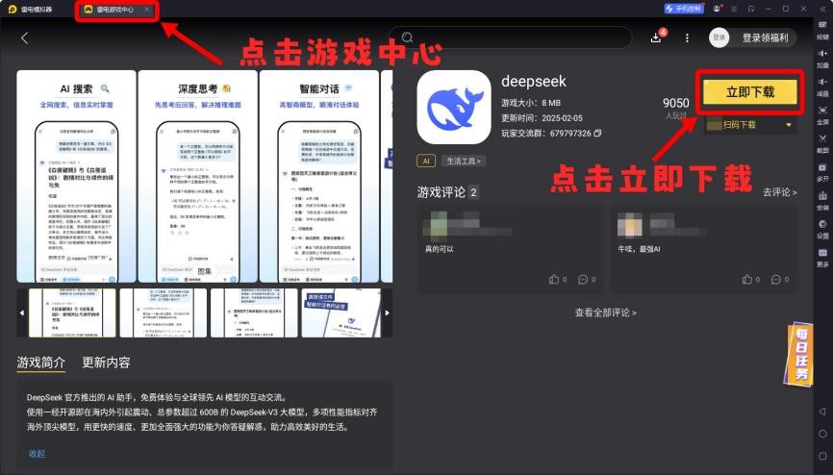This screenshot has height=475, width=833.
Task: Open the 手机控制 phone control button
Action: 684,9
